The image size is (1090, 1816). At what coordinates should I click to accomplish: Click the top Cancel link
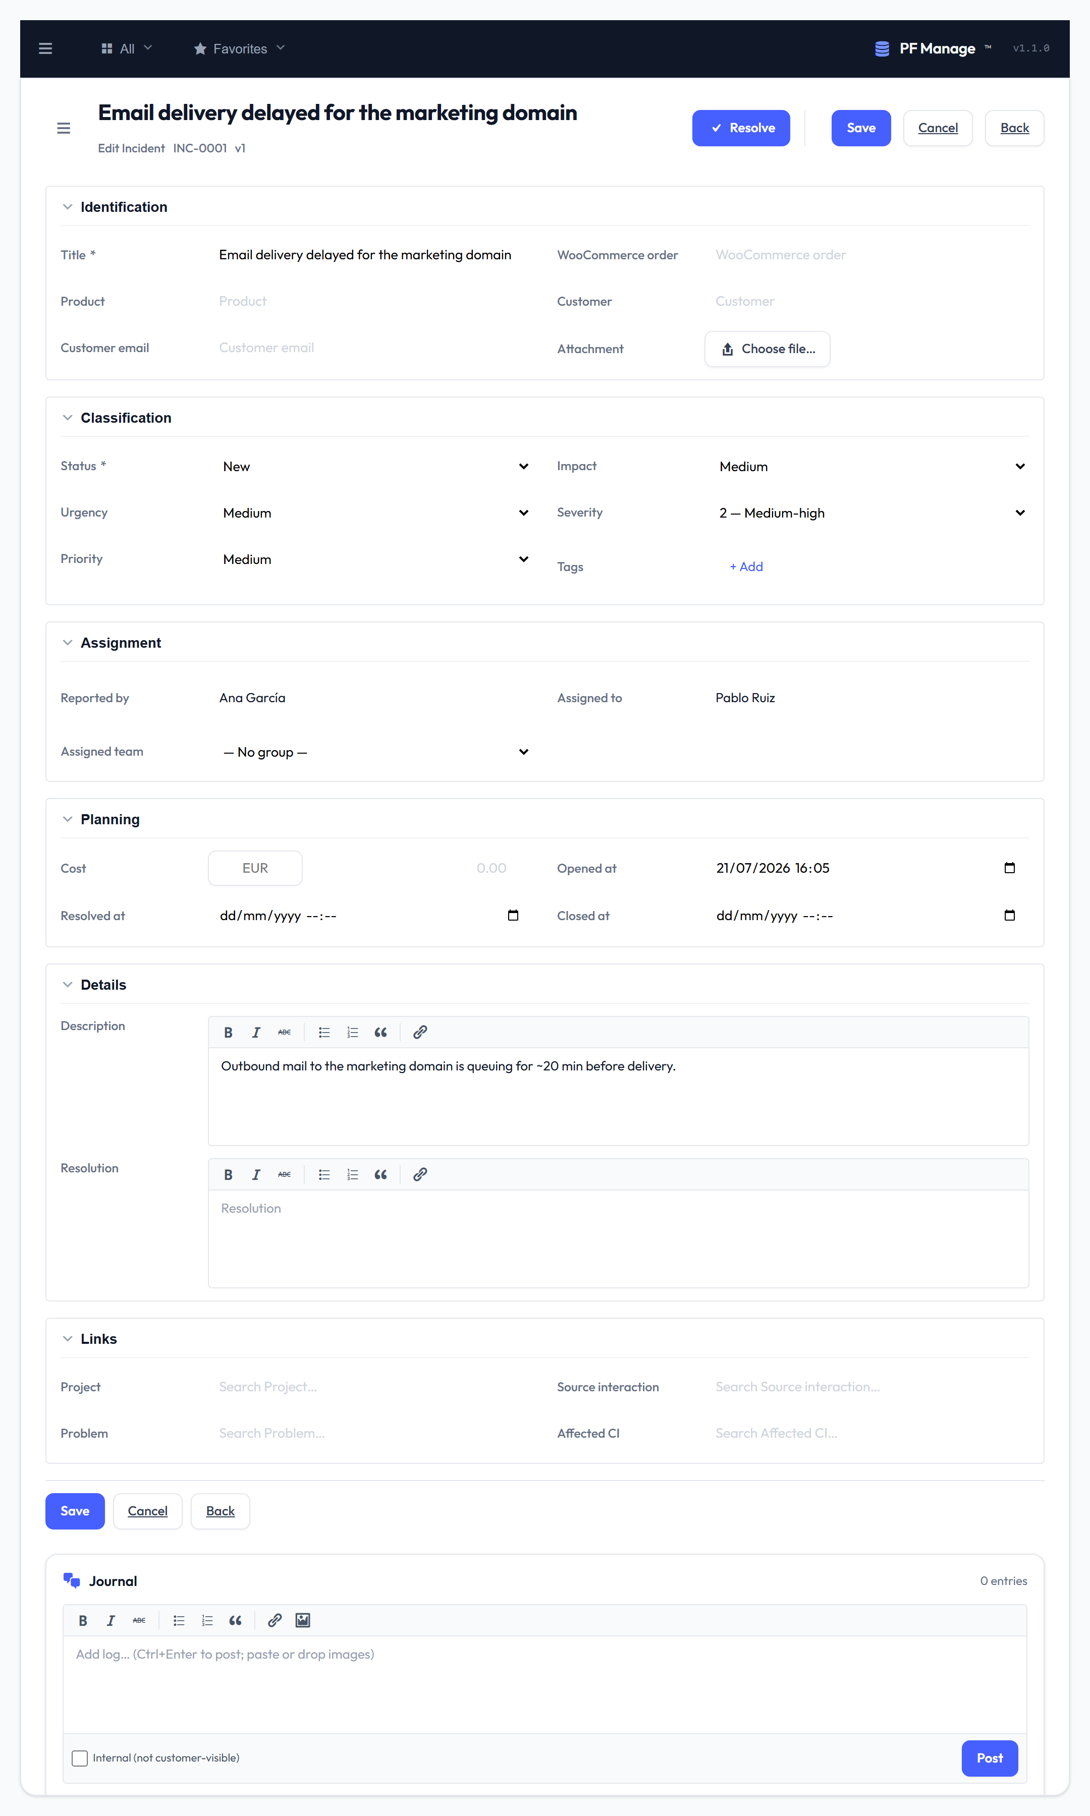[938, 128]
